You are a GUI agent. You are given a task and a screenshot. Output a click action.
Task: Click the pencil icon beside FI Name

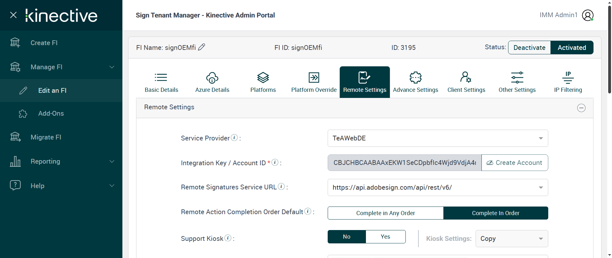pos(201,47)
